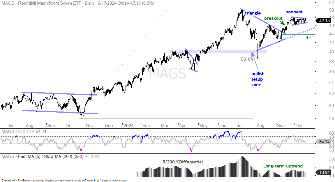Click the 13.94 differential value tag
This screenshot has height=182, width=335.
[323, 172]
